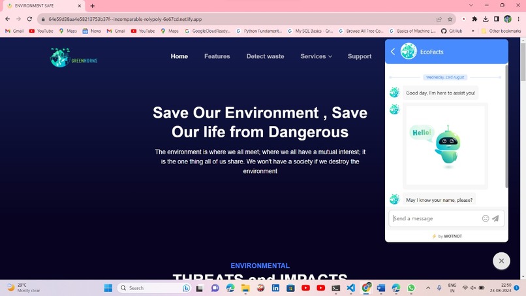View site information via padlock icon

click(43, 20)
